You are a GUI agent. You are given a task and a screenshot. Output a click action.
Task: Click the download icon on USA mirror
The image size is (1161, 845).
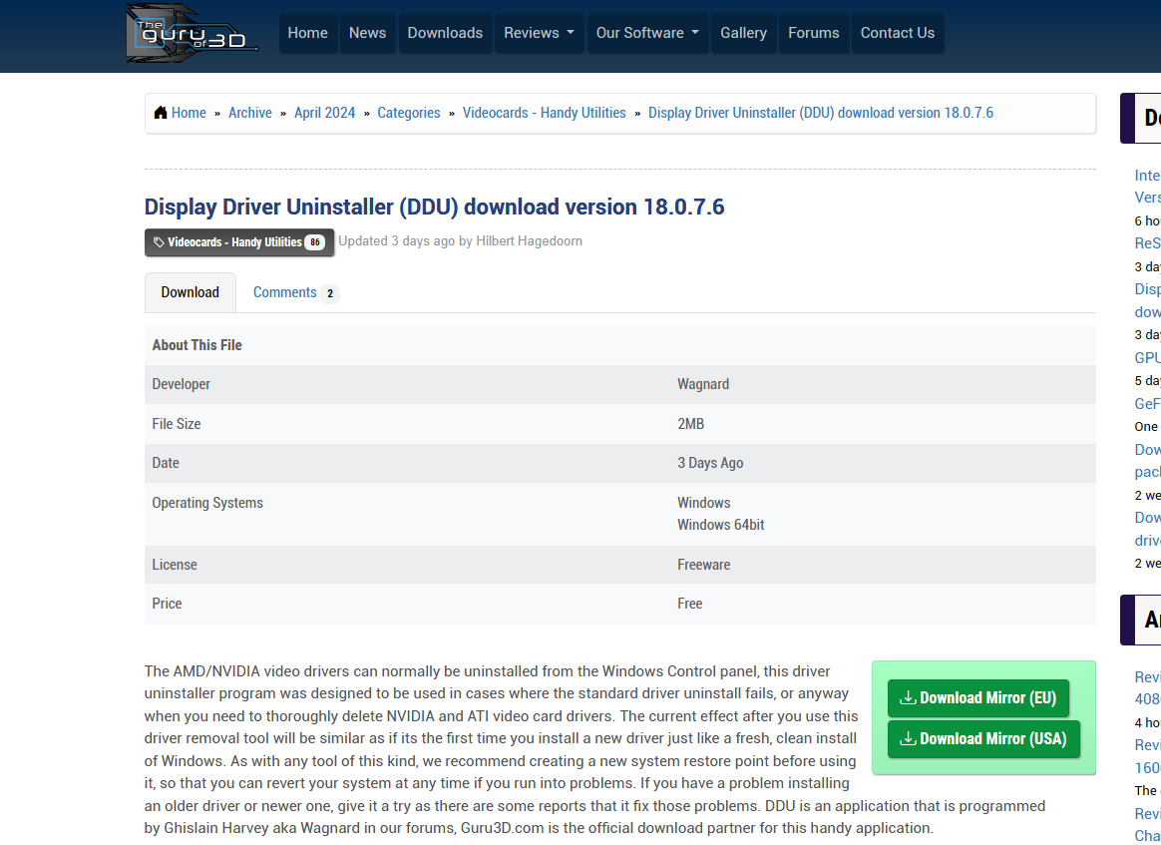click(908, 739)
